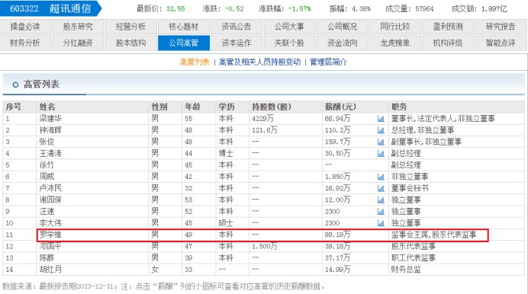528x294 pixels.
Task: Go to 资金流向 tab
Action: (342, 43)
